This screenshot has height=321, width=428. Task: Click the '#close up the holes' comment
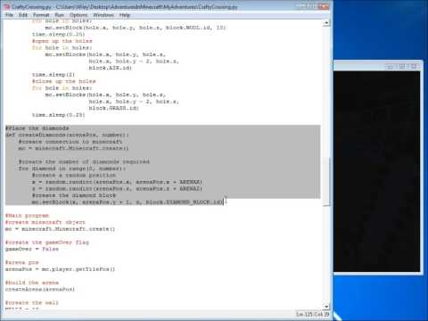click(64, 81)
